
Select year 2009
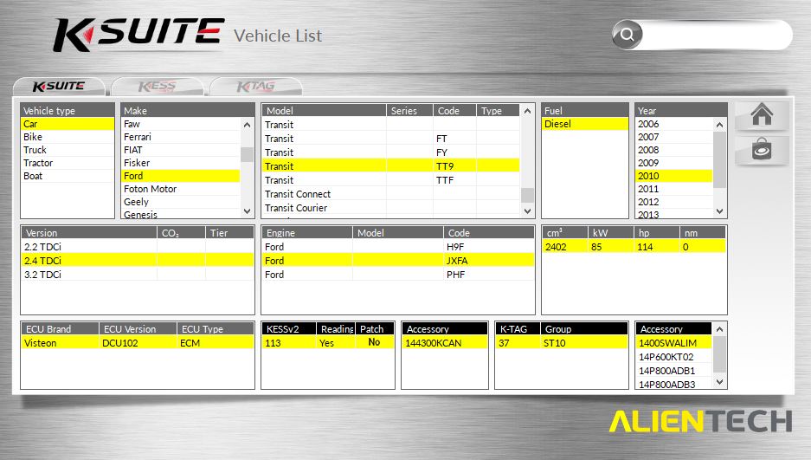[674, 163]
